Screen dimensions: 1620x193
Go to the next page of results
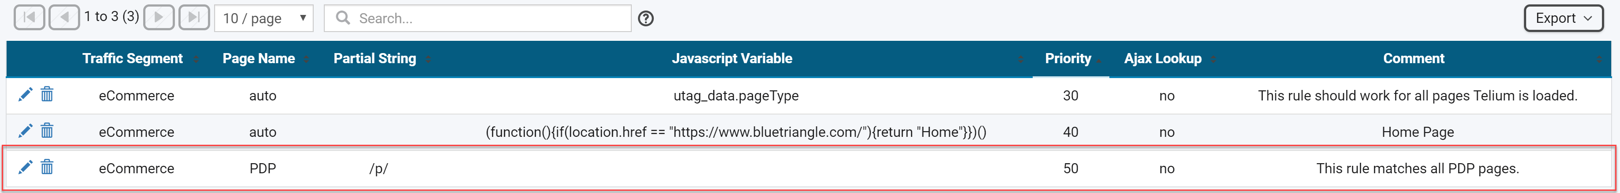pyautogui.click(x=159, y=18)
